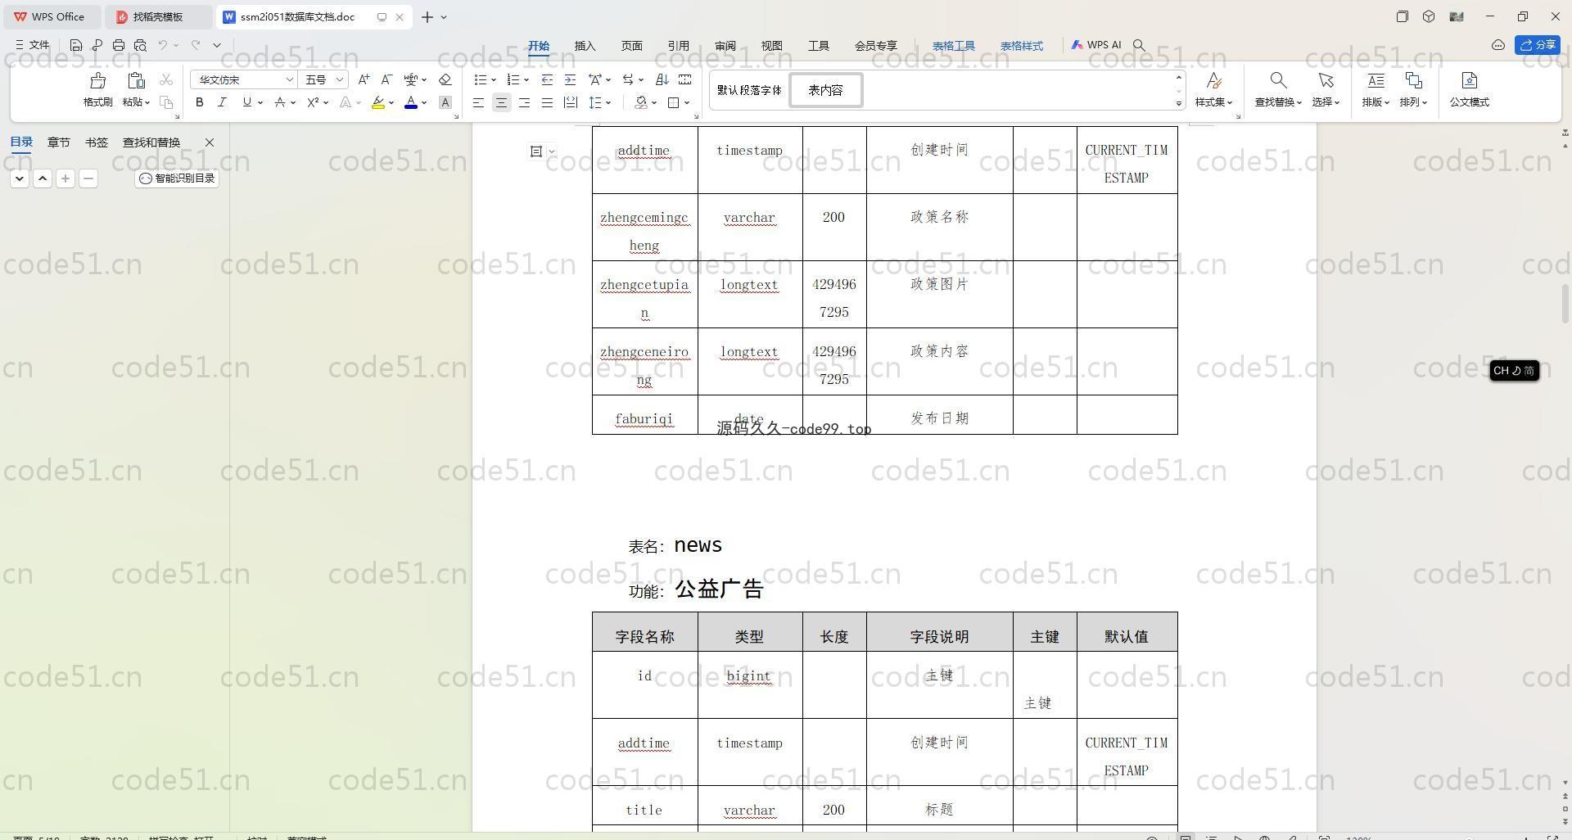
Task: Click the Clear Formatting eraser icon
Action: point(445,79)
